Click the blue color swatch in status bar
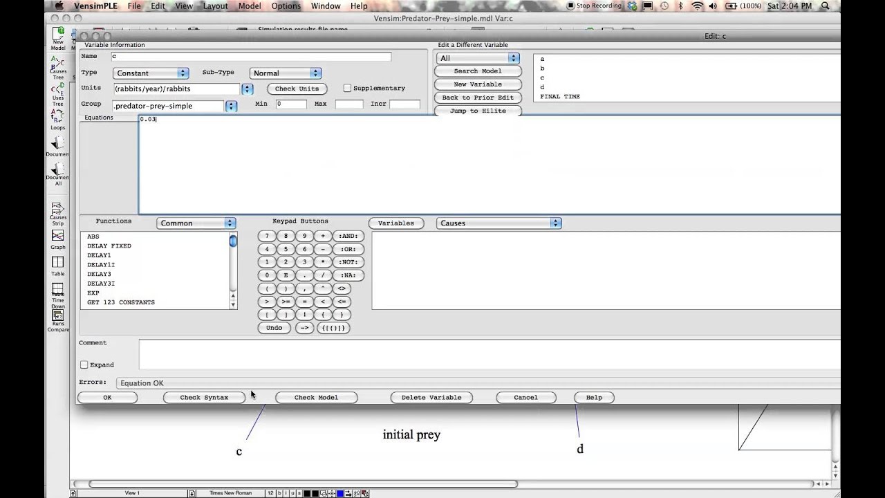This screenshot has width=885, height=498. pos(340,493)
